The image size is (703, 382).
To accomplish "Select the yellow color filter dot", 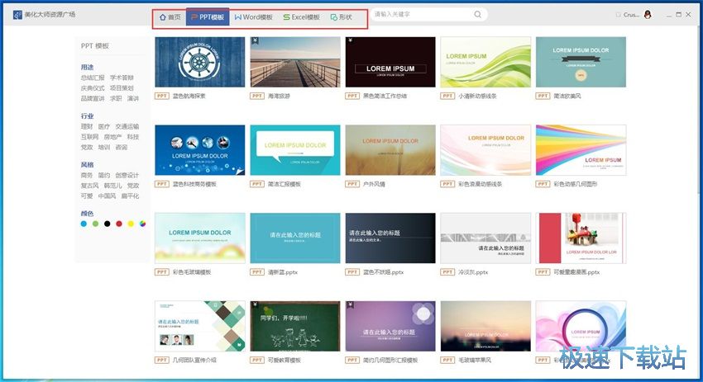I will 131,224.
